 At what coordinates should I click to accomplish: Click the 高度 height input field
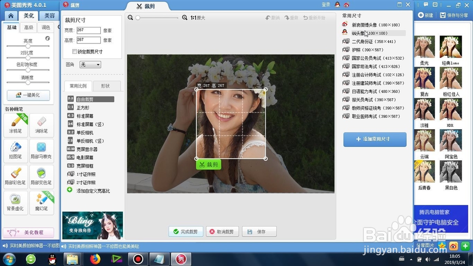coord(88,40)
